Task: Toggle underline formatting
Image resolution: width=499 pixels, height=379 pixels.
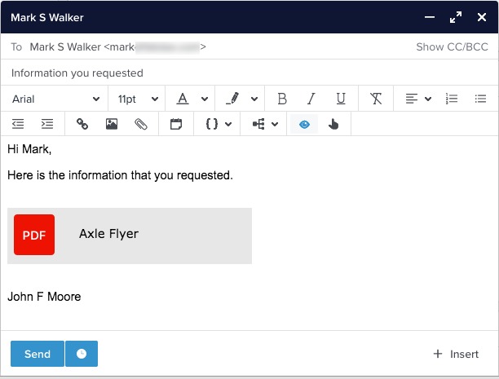Action: click(341, 99)
